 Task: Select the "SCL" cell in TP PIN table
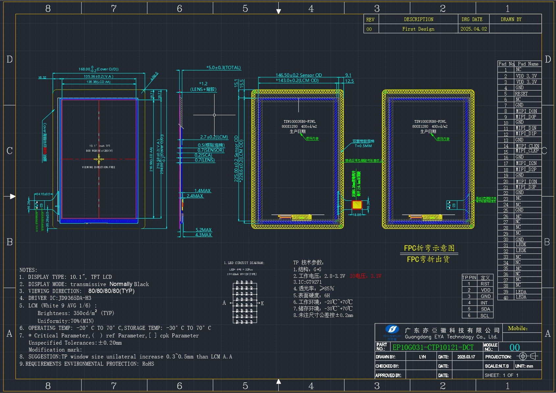tap(485, 316)
